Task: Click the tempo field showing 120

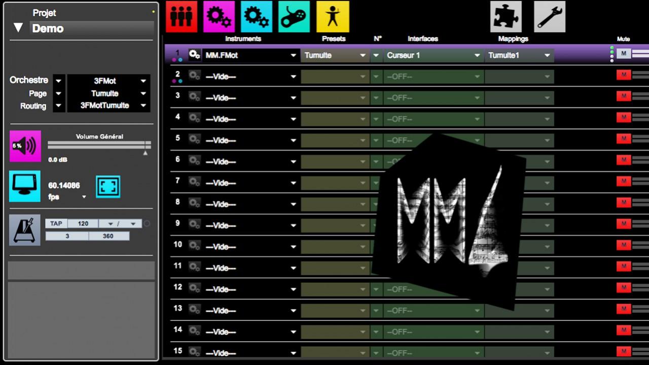Action: [83, 224]
